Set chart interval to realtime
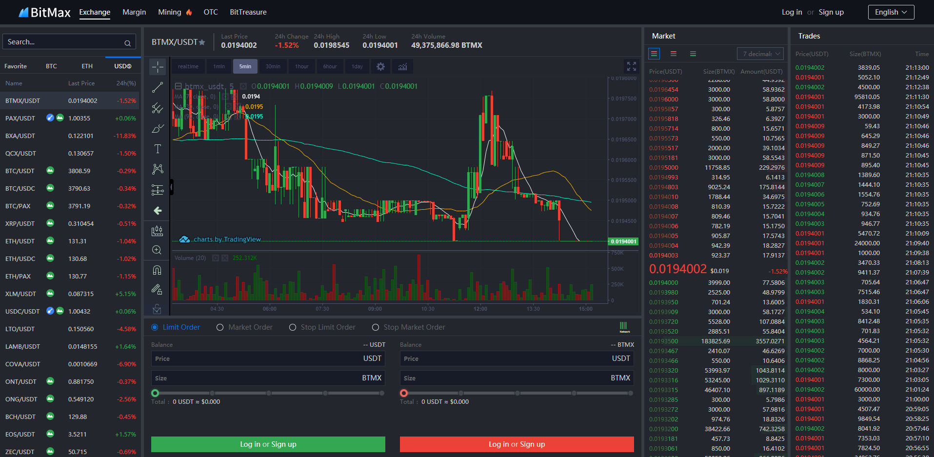This screenshot has width=934, height=457. (x=188, y=66)
